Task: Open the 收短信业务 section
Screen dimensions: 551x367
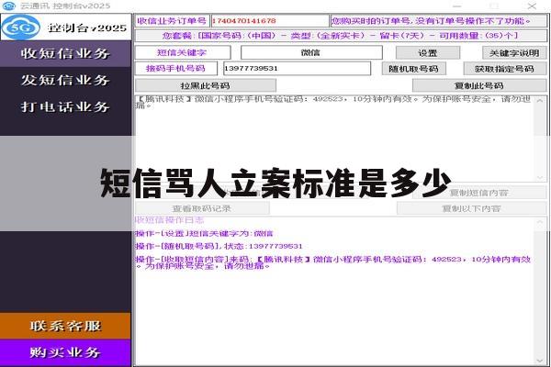Action: pyautogui.click(x=65, y=53)
